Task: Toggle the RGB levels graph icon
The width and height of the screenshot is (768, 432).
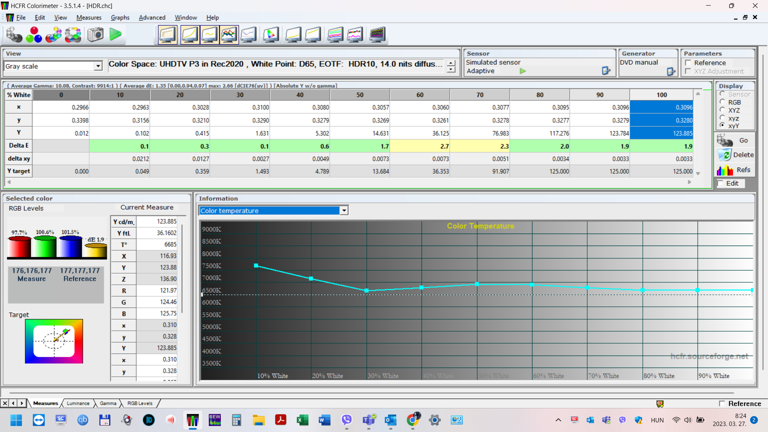Action: click(x=228, y=35)
